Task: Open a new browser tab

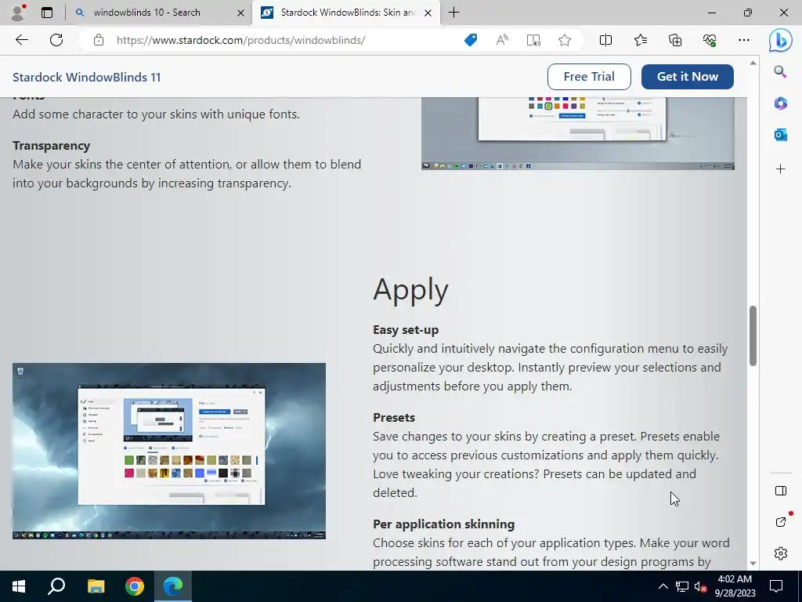Action: point(453,13)
